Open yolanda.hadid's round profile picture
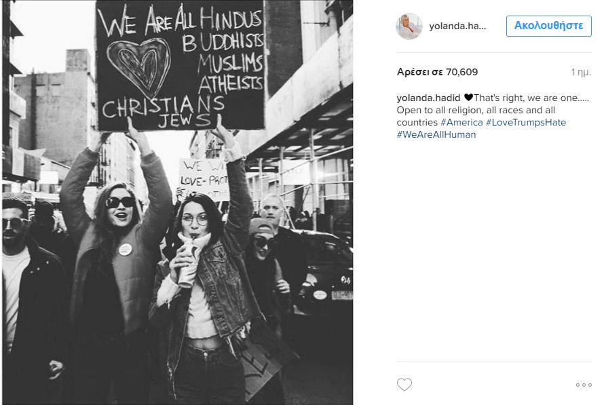 [409, 26]
